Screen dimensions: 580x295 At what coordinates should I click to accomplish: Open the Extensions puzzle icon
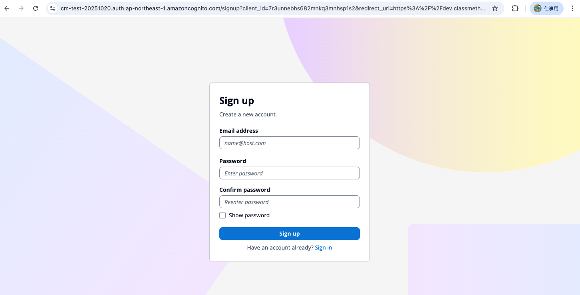(x=515, y=8)
